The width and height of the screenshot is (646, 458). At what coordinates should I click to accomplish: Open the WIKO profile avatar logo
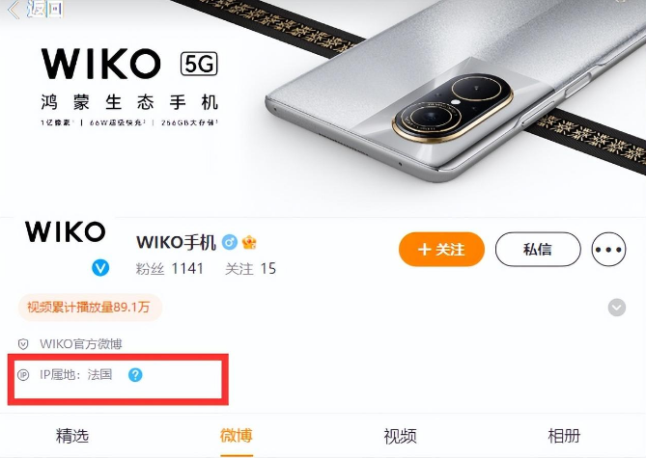click(x=65, y=231)
